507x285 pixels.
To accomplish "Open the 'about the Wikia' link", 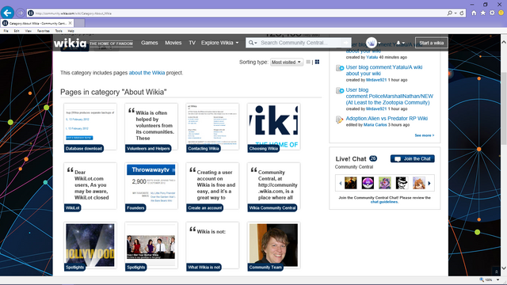I will [147, 73].
